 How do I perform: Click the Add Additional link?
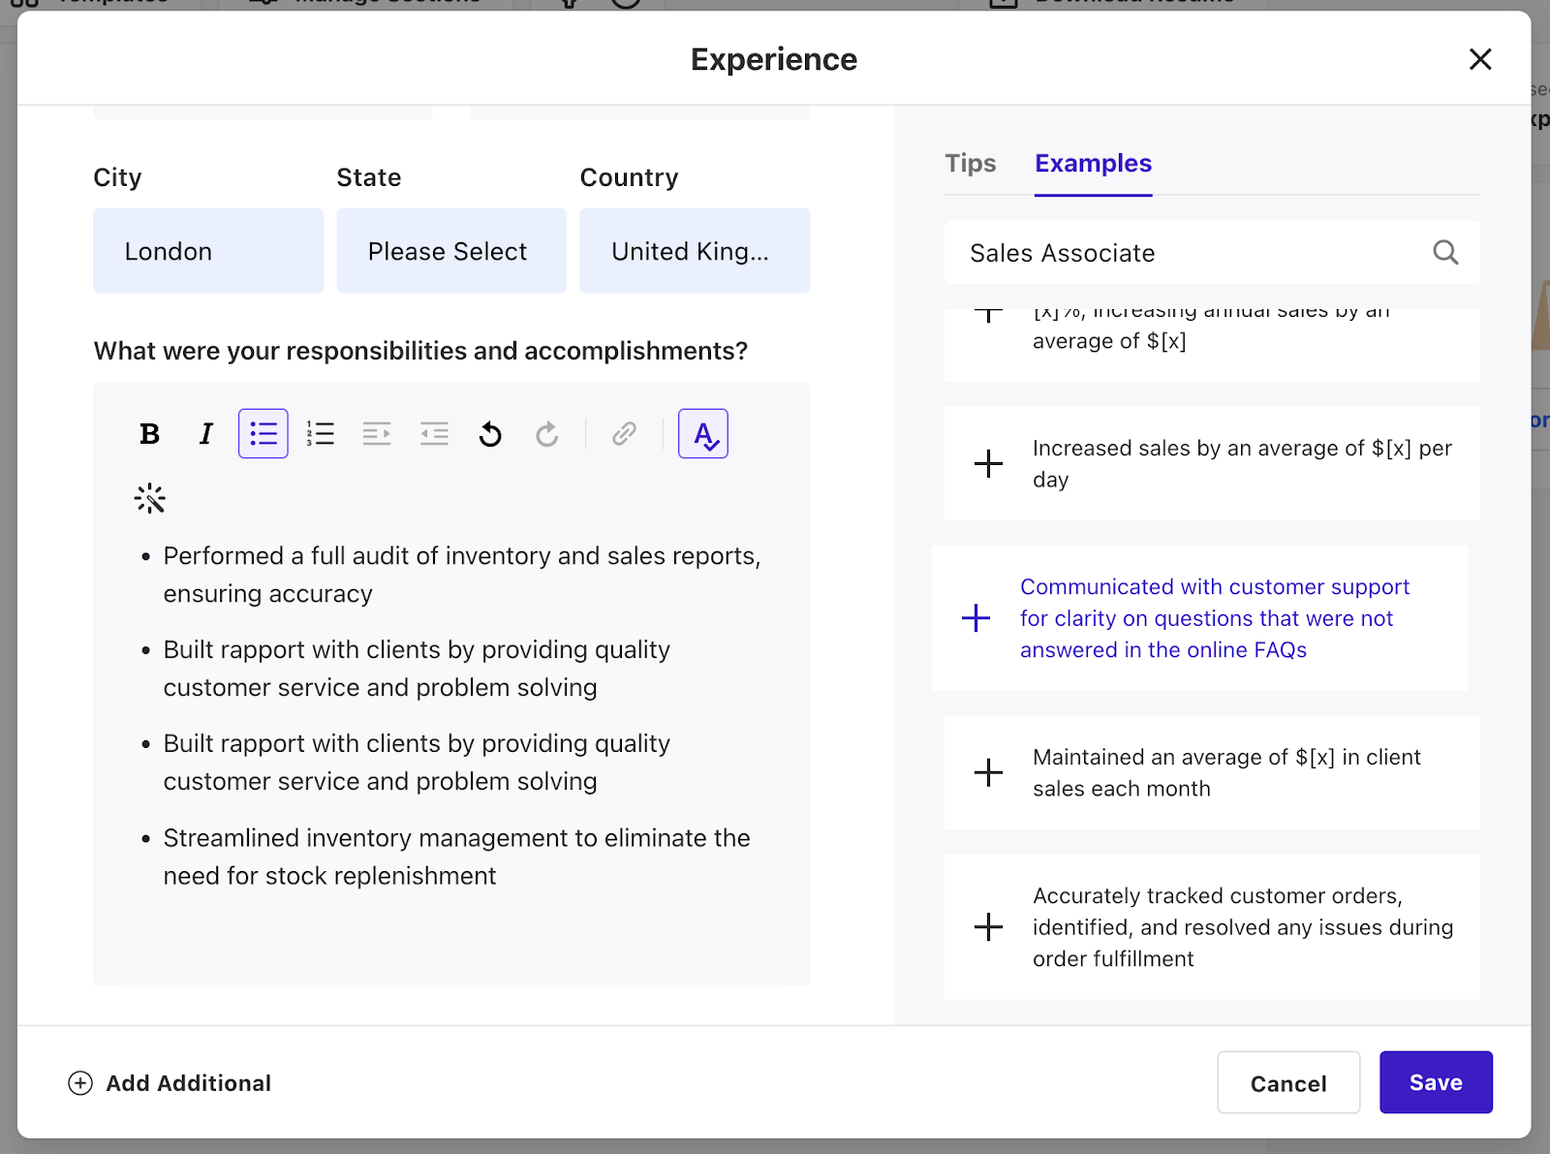pyautogui.click(x=189, y=1083)
